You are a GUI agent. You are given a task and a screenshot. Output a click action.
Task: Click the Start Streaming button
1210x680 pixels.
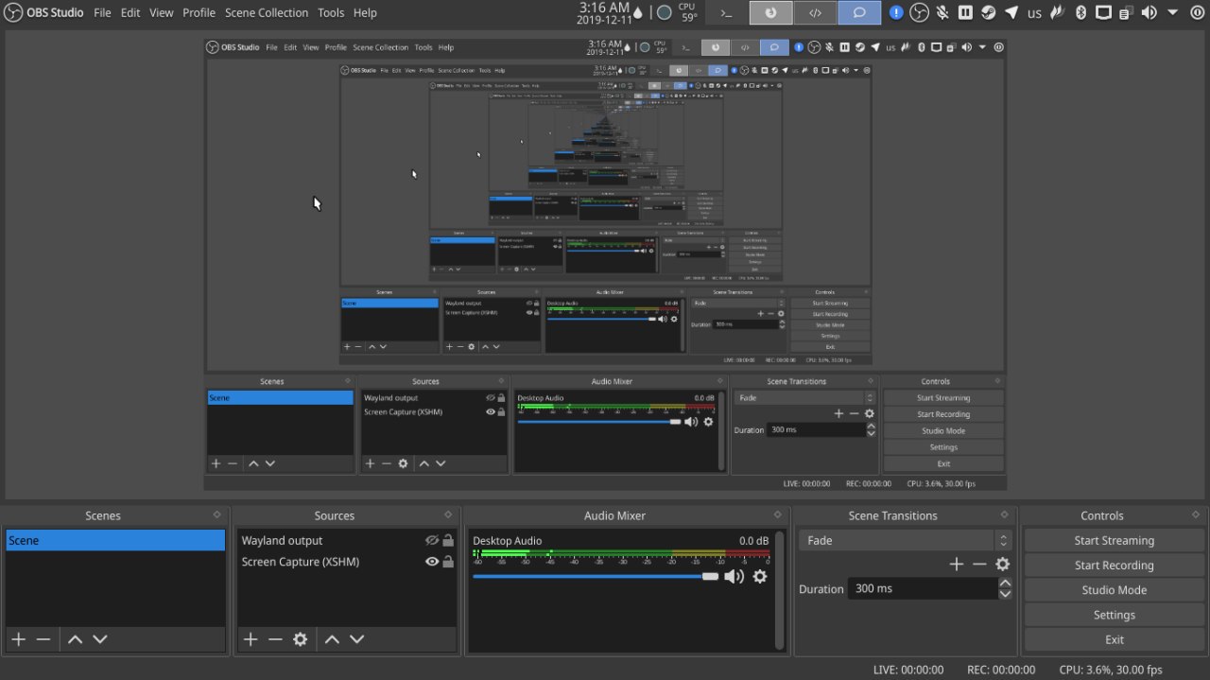click(x=1115, y=540)
